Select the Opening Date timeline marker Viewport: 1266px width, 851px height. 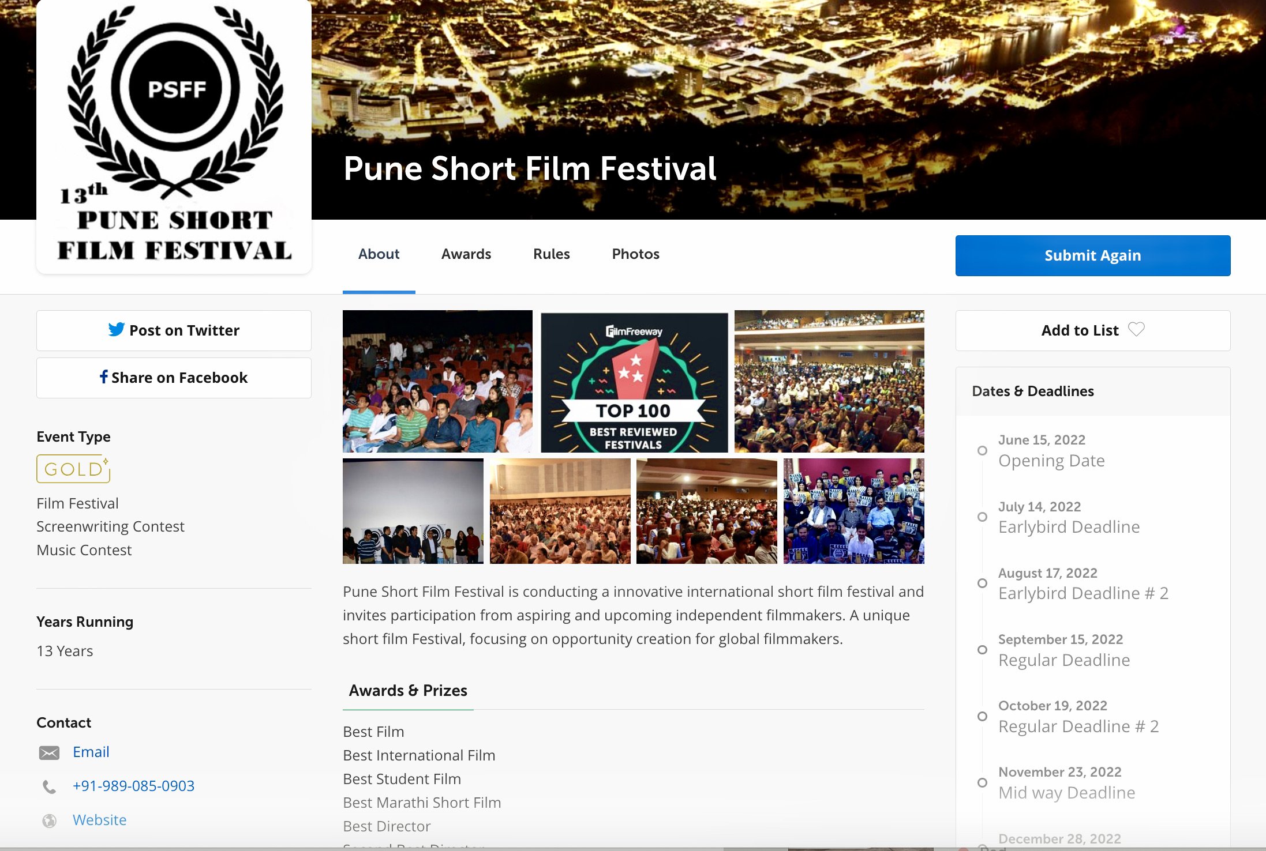982,450
